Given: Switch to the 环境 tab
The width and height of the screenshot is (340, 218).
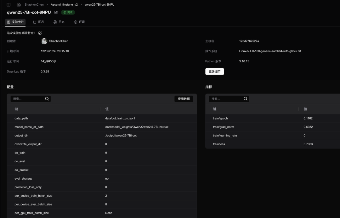Looking at the screenshot, I should (x=79, y=22).
